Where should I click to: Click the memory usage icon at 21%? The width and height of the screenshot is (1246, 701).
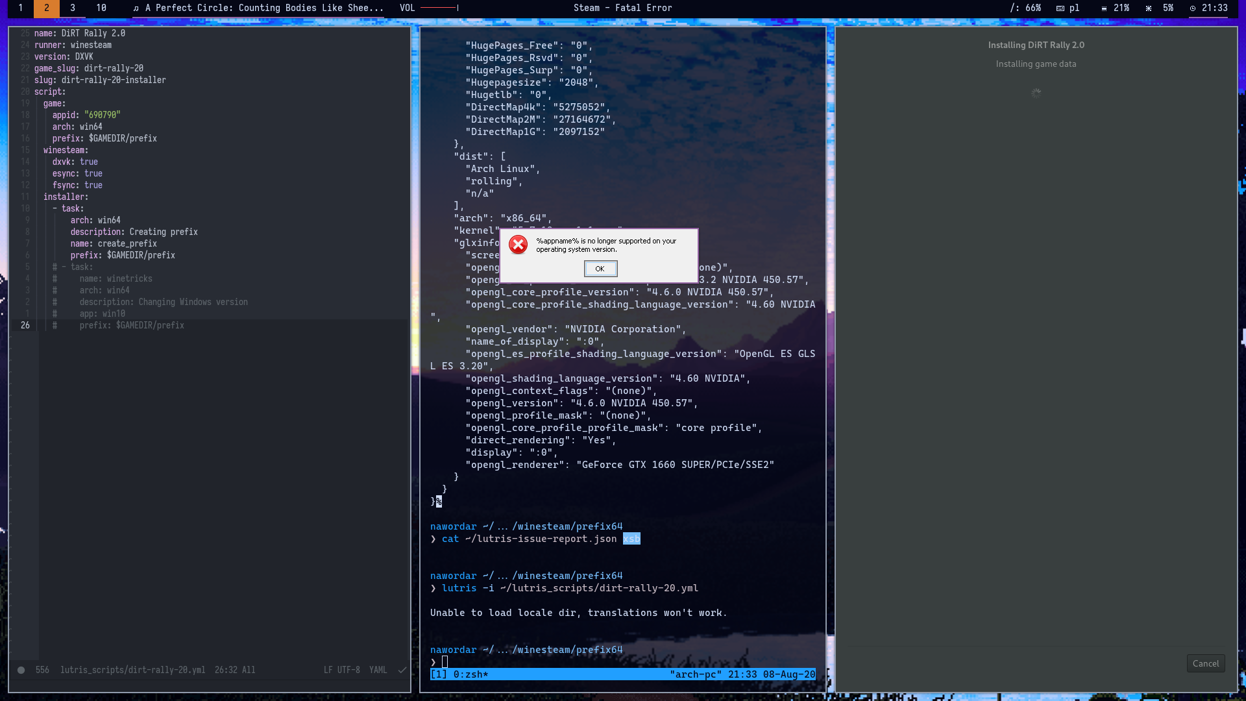[1103, 8]
